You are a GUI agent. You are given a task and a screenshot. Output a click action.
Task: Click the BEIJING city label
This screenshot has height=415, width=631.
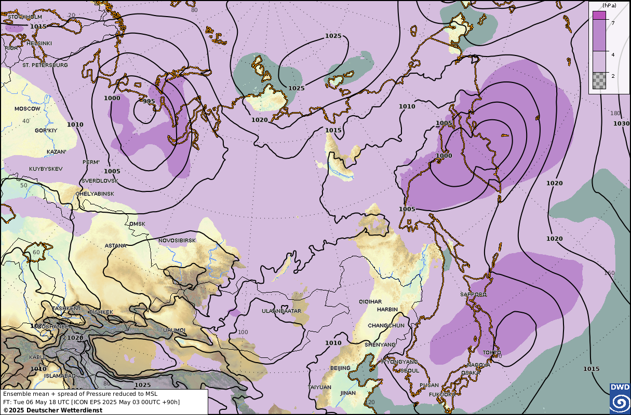340,368
